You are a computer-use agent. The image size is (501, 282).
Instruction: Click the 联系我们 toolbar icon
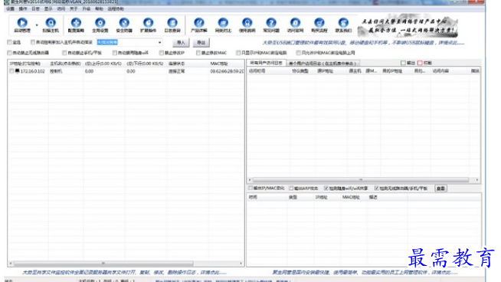point(343,23)
